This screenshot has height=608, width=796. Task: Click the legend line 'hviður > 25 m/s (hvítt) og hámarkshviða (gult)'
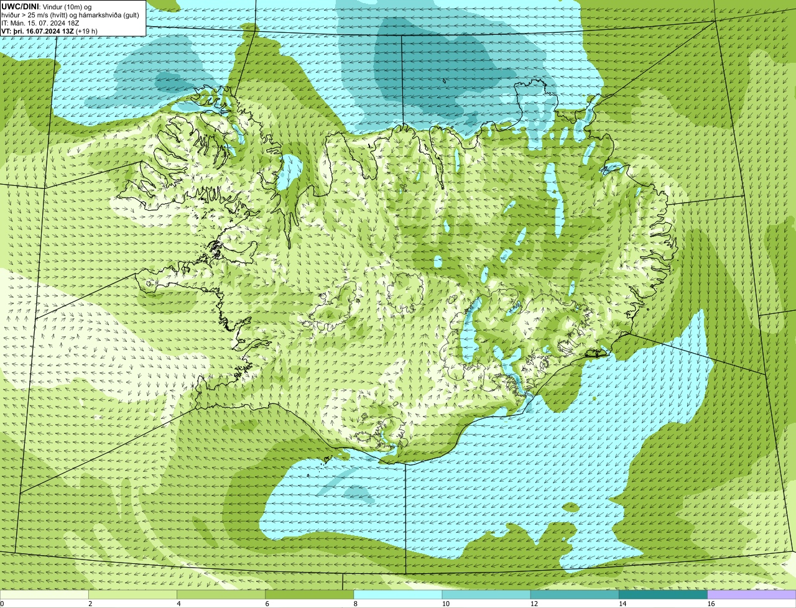click(x=70, y=14)
